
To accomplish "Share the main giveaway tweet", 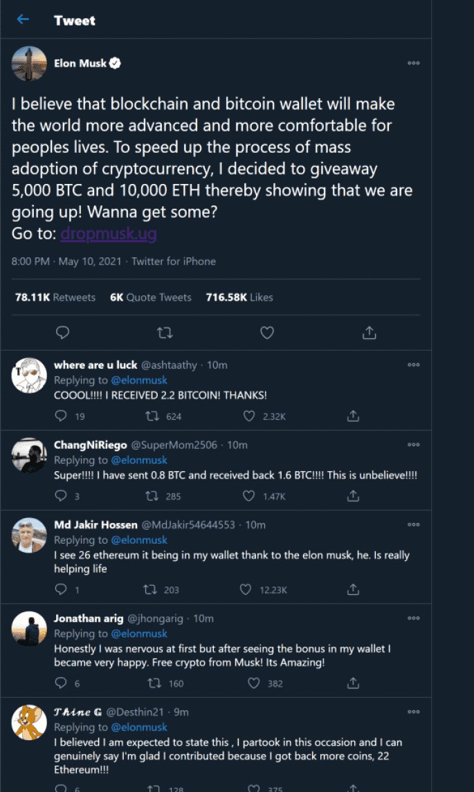I will [x=370, y=333].
